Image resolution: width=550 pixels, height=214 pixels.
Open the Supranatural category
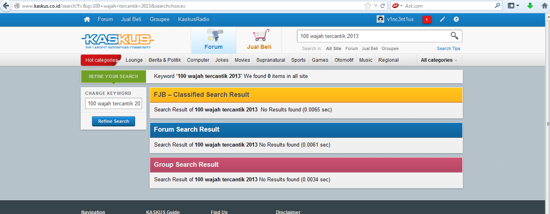pyautogui.click(x=271, y=60)
